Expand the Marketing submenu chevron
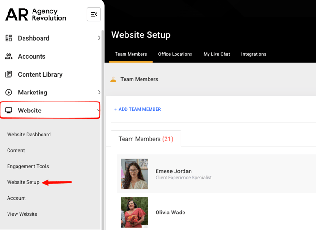This screenshot has height=230, width=316. [x=99, y=93]
